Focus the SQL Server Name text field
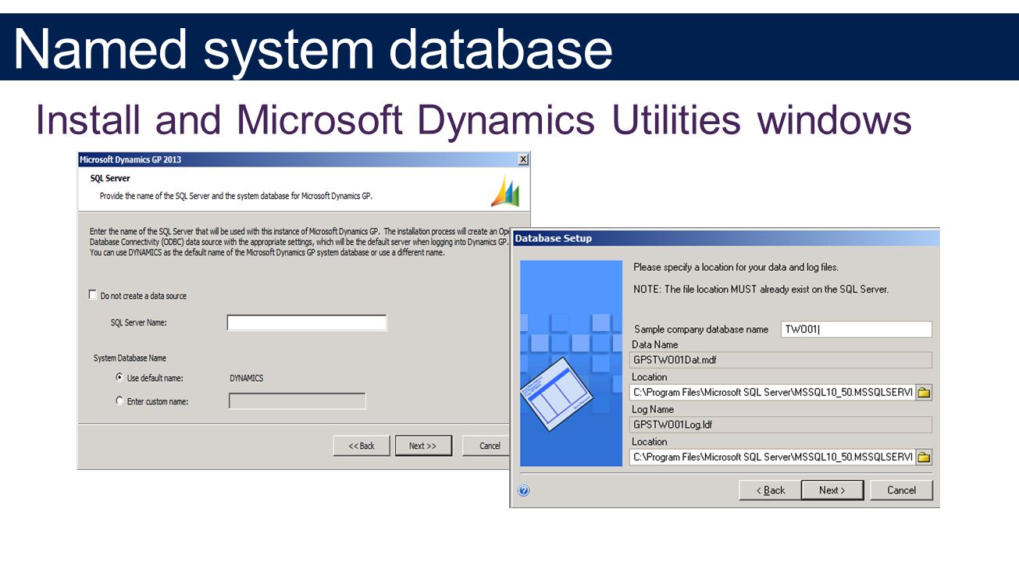 (307, 323)
